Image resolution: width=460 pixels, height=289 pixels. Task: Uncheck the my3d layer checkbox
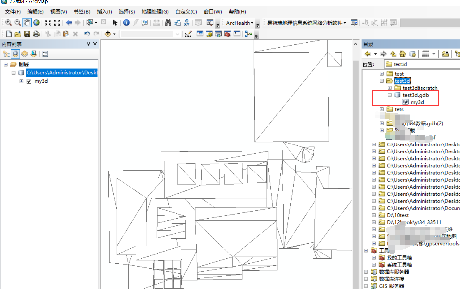[x=29, y=81]
